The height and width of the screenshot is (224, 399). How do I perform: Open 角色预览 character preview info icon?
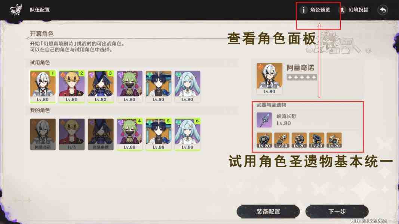pos(303,10)
